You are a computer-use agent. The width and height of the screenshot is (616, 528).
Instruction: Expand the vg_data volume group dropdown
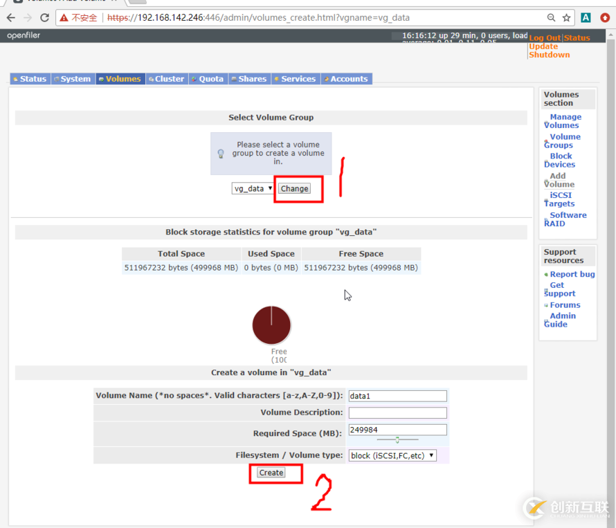[253, 188]
